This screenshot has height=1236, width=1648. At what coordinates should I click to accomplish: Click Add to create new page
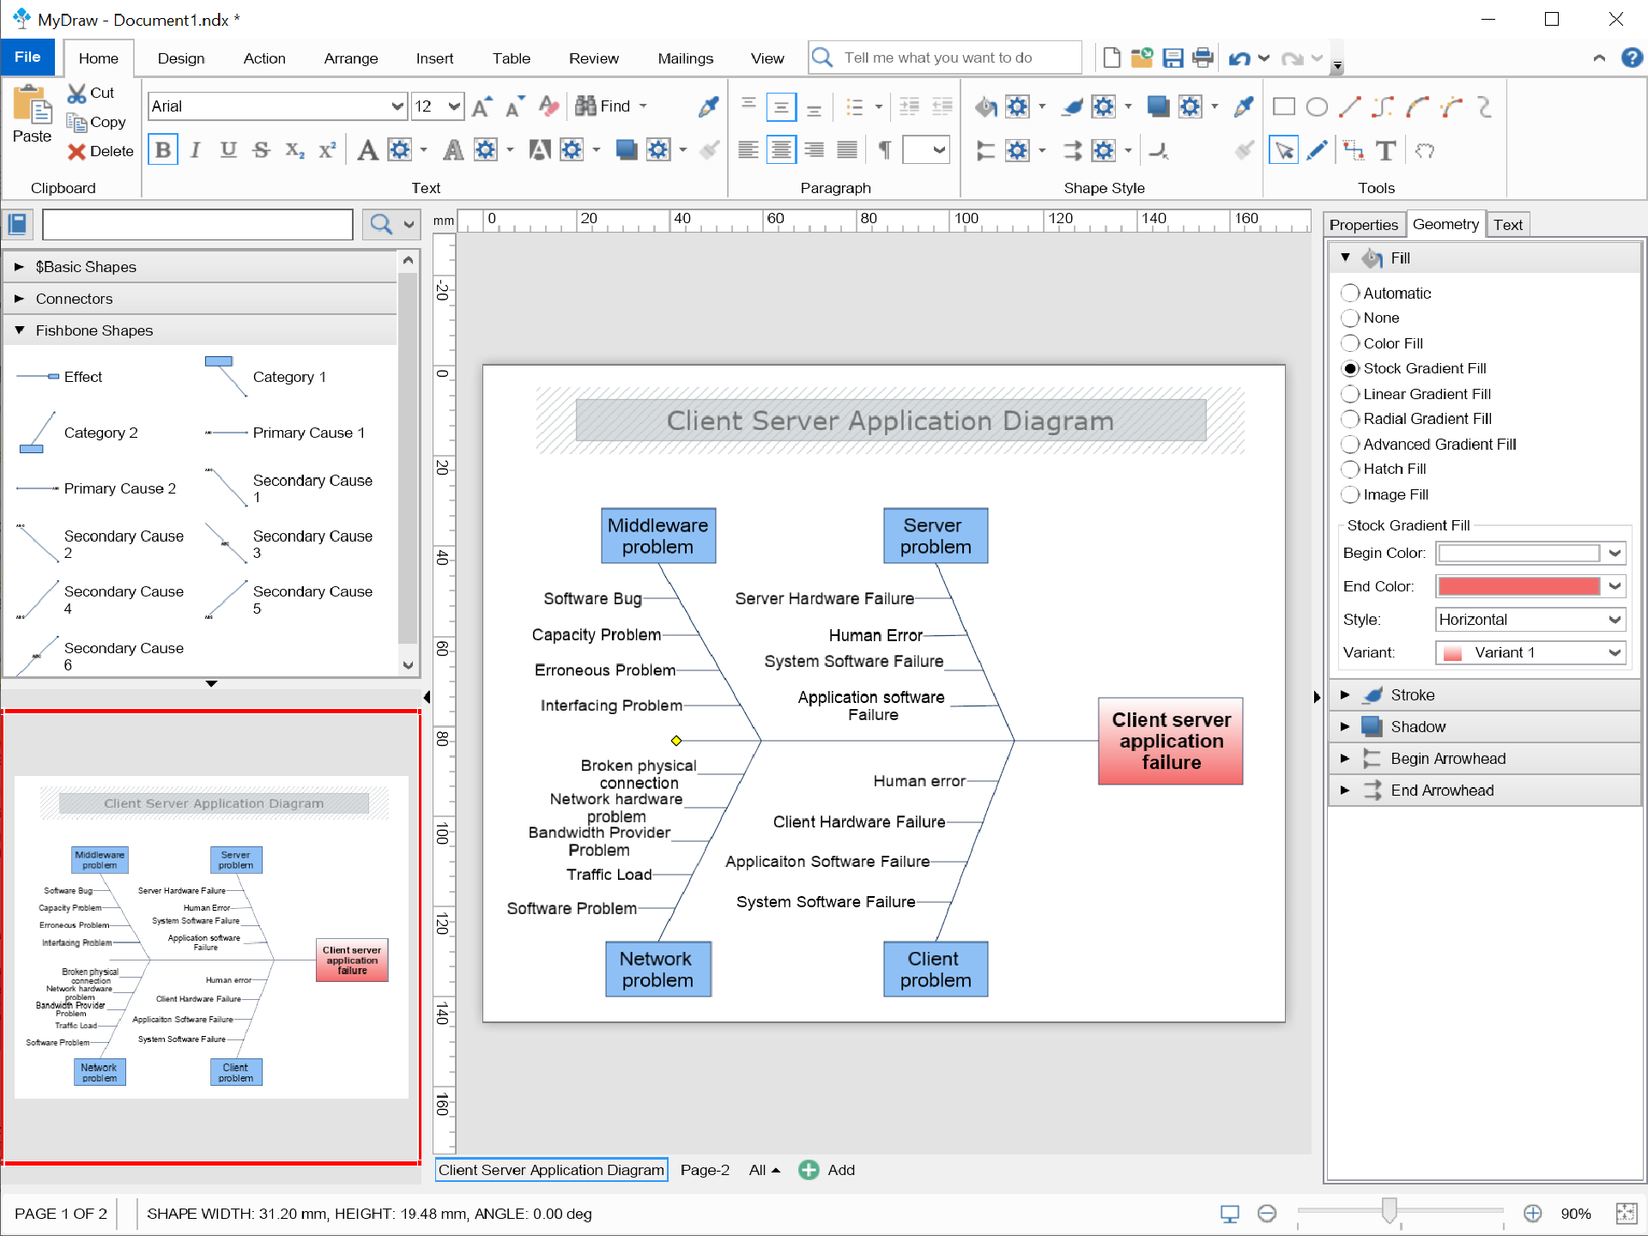pyautogui.click(x=827, y=1170)
